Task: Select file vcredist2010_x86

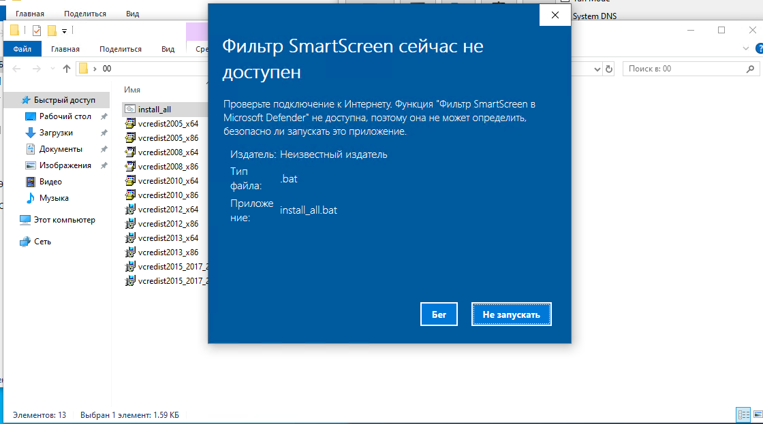Action: point(168,195)
